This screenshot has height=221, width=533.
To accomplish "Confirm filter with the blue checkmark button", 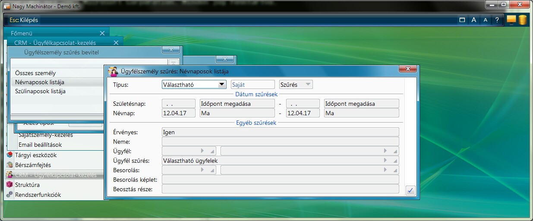I will pos(410,190).
